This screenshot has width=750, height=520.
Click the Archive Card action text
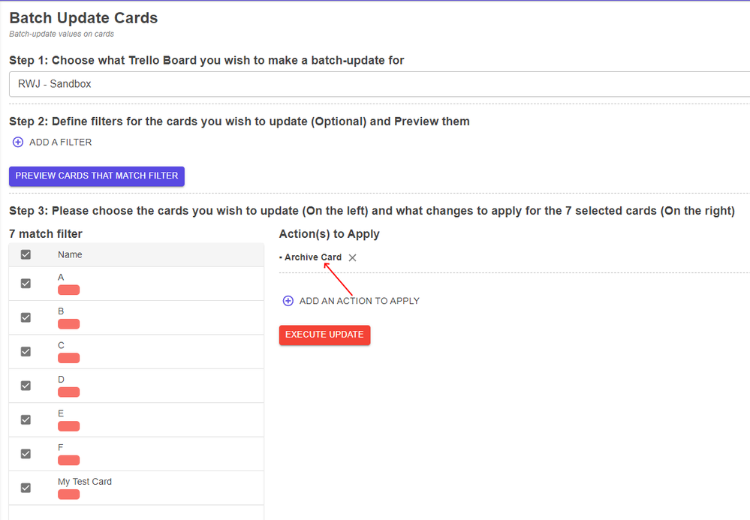pos(313,257)
